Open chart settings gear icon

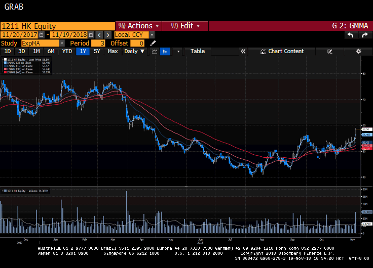coord(358,51)
